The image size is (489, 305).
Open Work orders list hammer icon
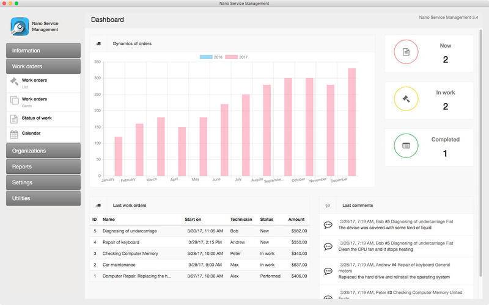[x=14, y=82]
